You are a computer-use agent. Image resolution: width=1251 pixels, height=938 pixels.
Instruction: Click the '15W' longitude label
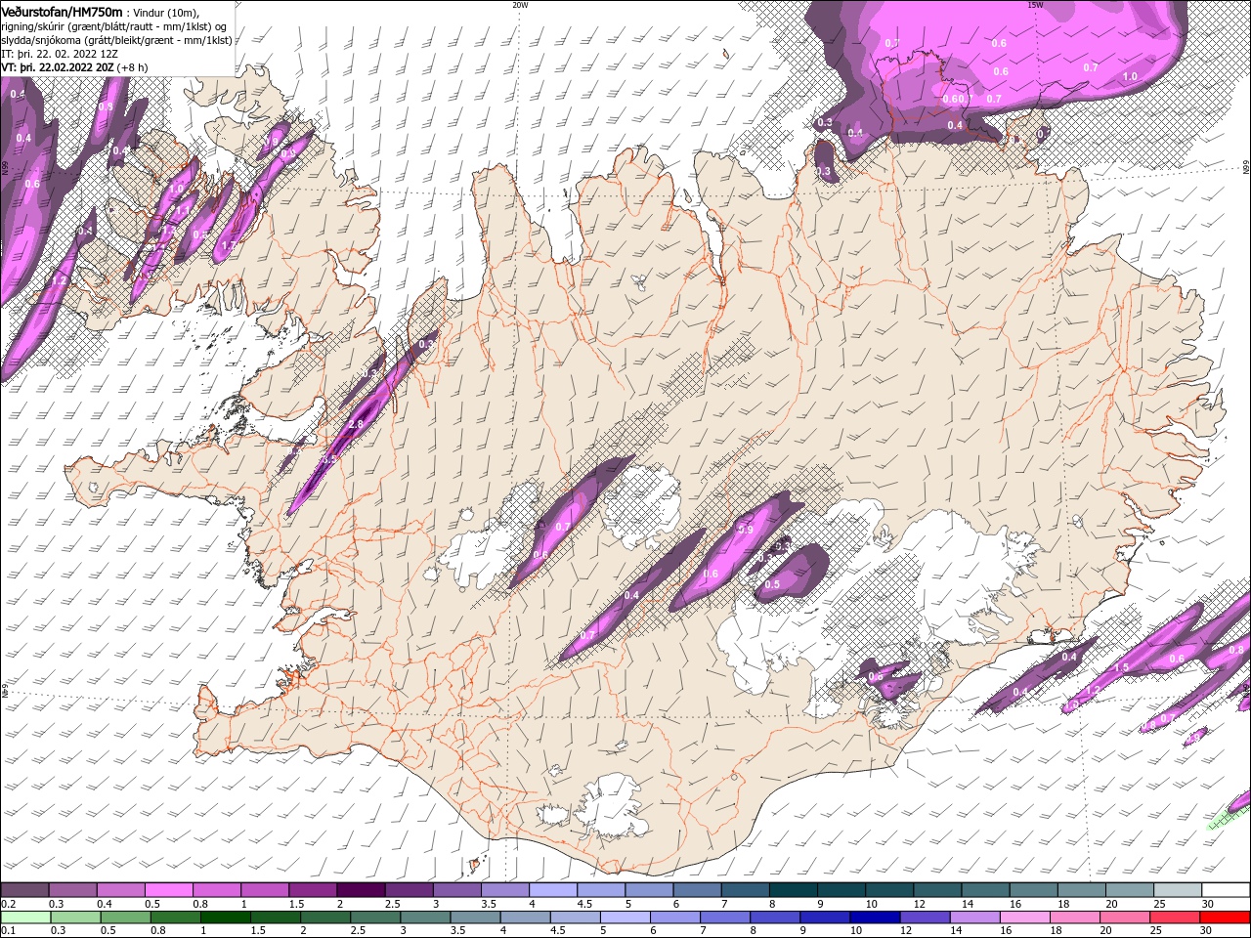click(1035, 5)
